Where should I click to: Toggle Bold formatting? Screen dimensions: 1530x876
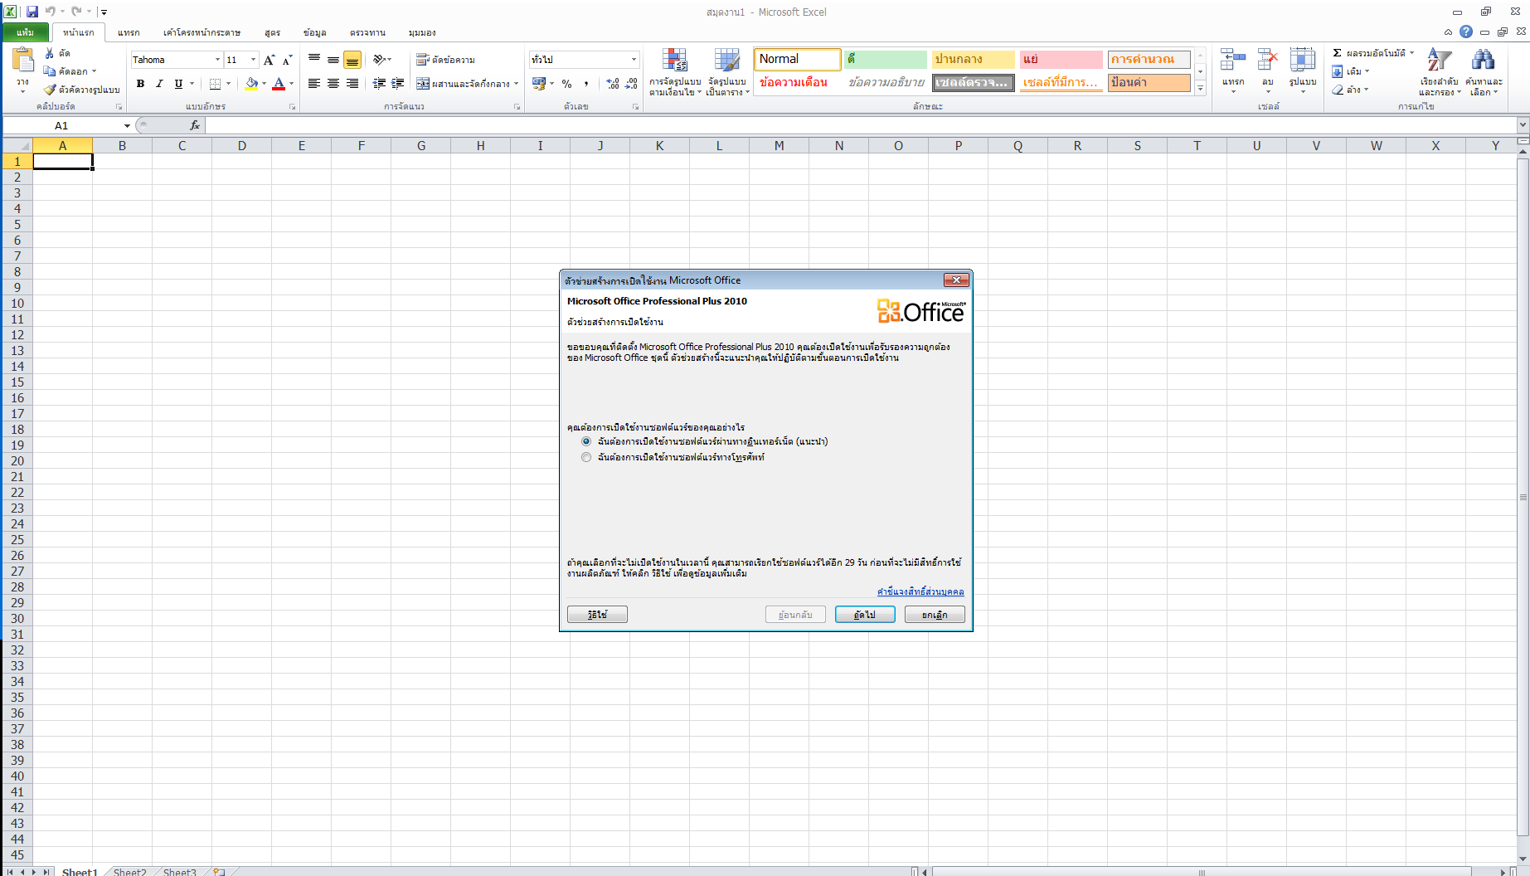140,84
